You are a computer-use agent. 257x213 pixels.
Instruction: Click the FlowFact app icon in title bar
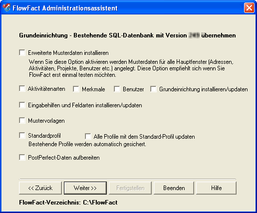point(6,7)
